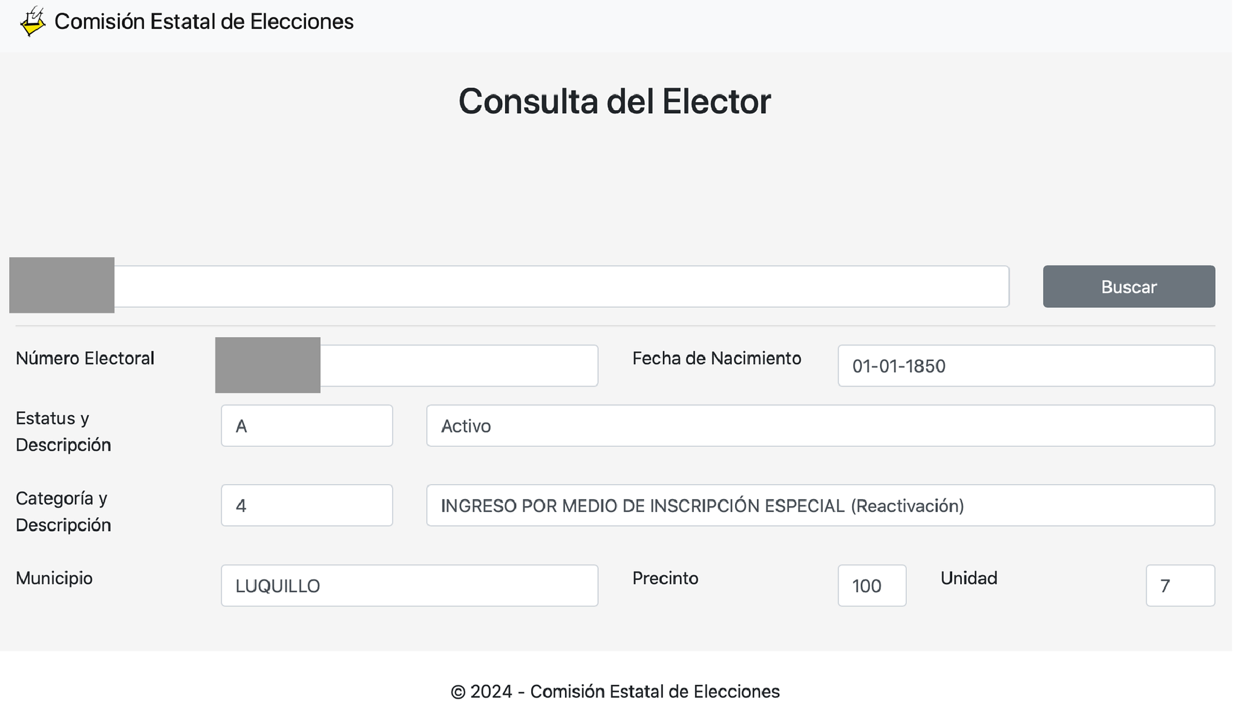Click the Municipio field showing LUQUILLO
1239x718 pixels.
(409, 586)
